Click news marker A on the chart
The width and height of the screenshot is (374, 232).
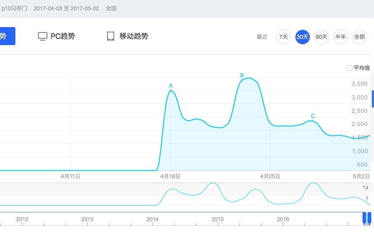(171, 86)
